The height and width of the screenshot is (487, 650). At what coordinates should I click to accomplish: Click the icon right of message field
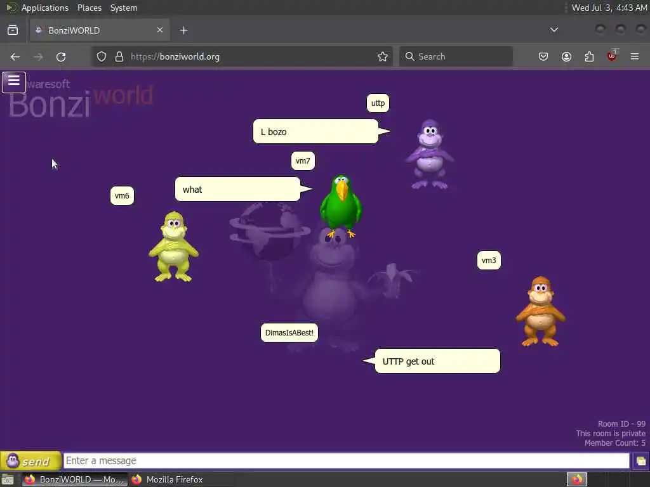pos(641,461)
